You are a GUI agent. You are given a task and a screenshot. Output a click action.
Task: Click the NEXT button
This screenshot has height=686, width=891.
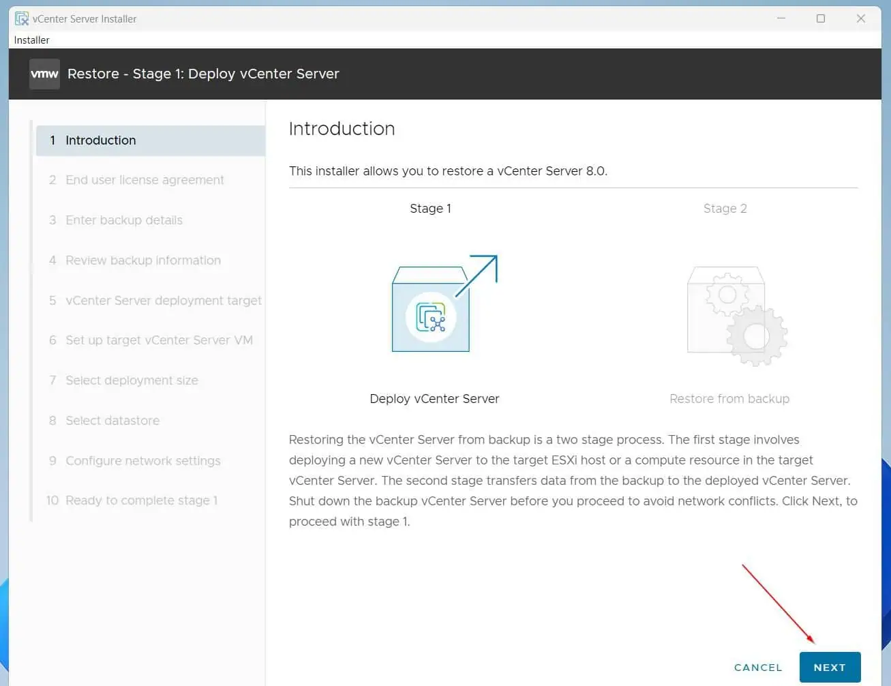tap(830, 668)
